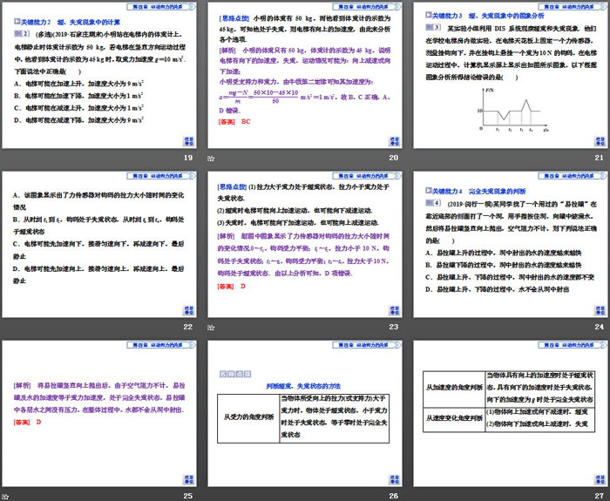Click slide number label 19
Screen dimensions: 610x501
(188, 158)
